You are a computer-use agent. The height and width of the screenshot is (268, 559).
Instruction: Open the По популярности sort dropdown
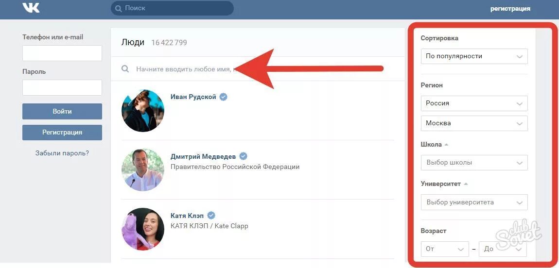(x=474, y=56)
